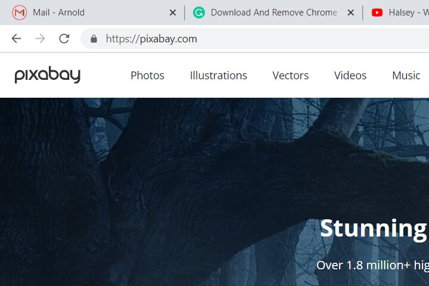
Task: Focus the address bar showing pixabay.com
Action: point(255,39)
